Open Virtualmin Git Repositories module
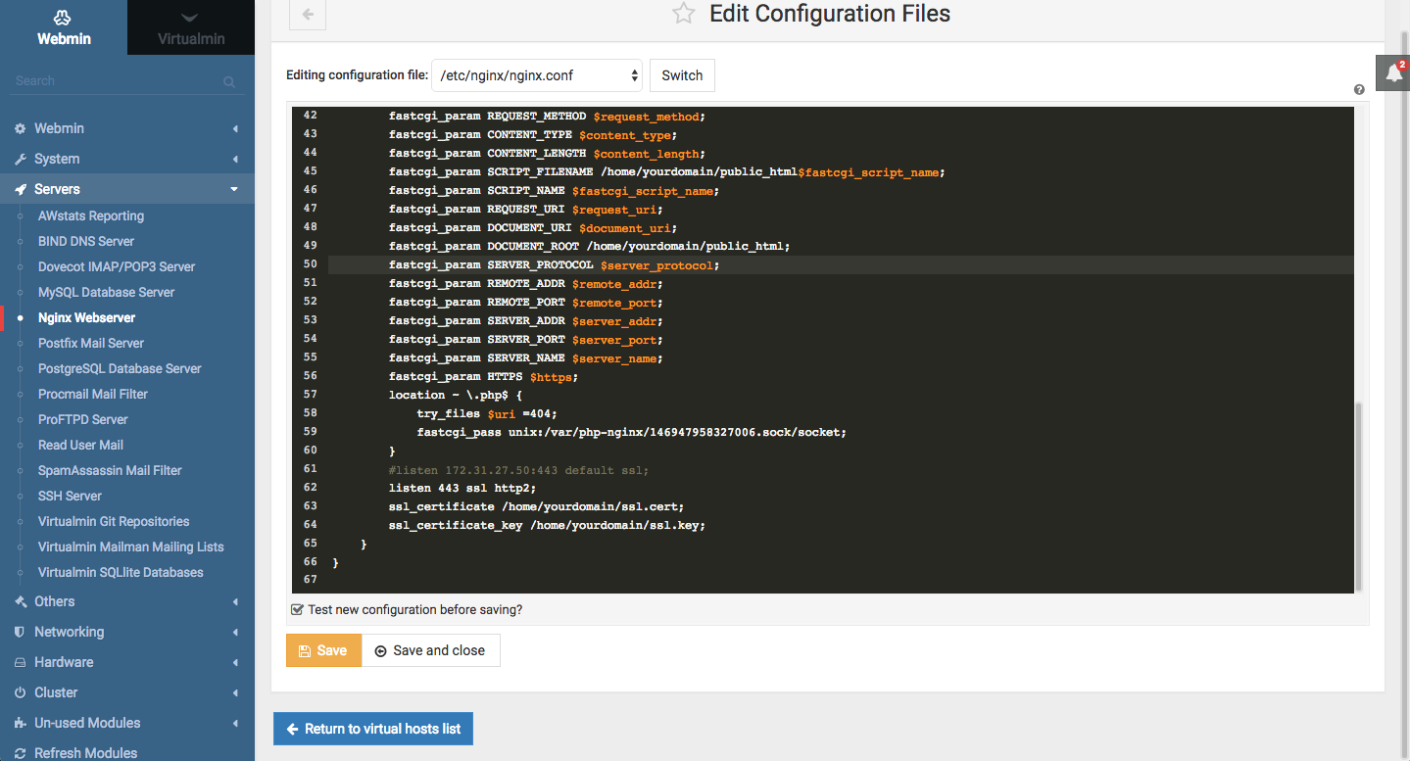 (114, 521)
